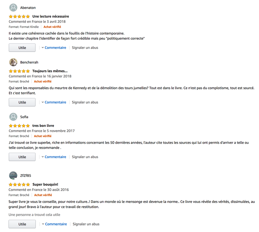Mark Sofia's review as Utile
This screenshot has width=259, height=232.
[x=22, y=157]
